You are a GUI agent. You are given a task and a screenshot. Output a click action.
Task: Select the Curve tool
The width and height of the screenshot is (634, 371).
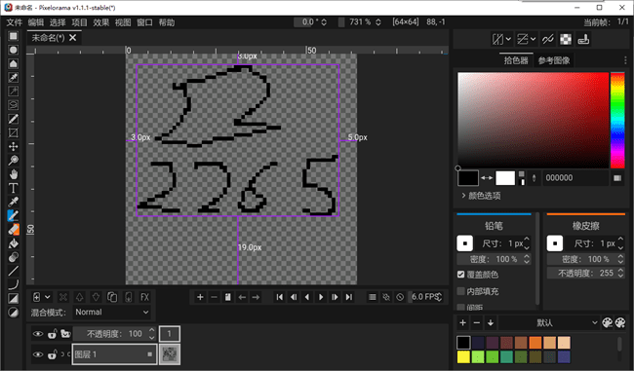[x=13, y=284]
